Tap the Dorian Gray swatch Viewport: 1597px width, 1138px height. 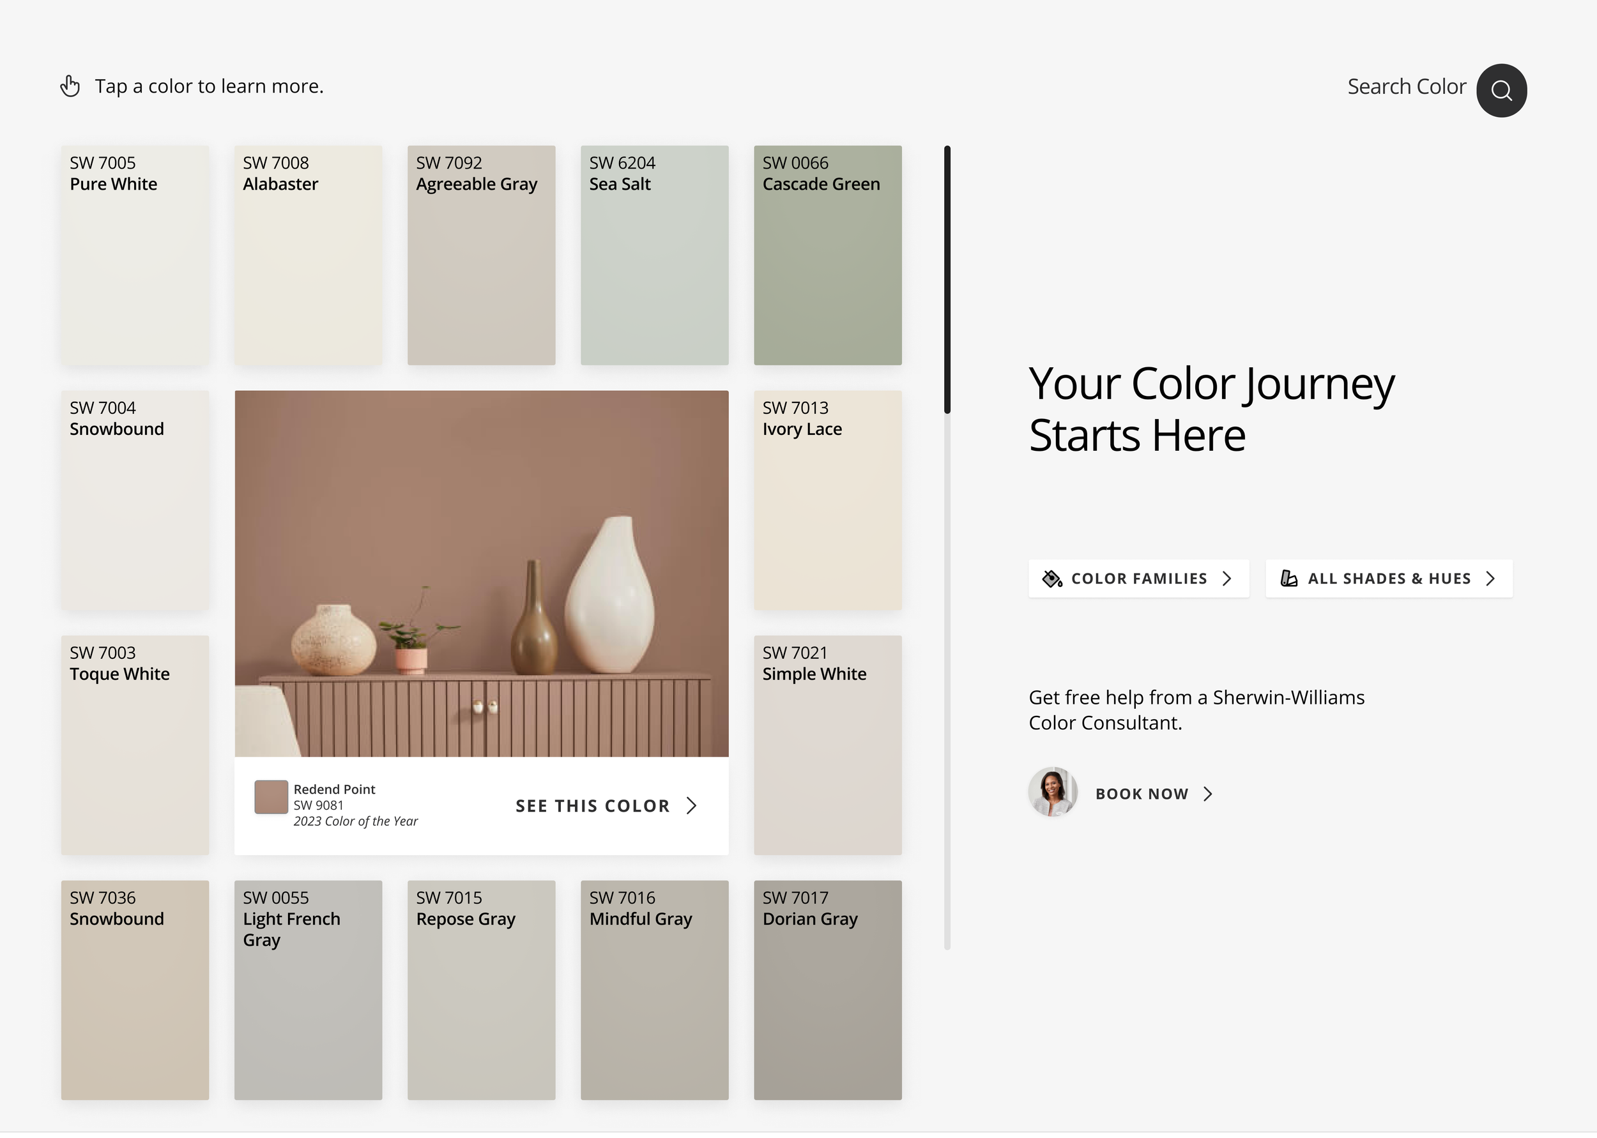click(827, 989)
